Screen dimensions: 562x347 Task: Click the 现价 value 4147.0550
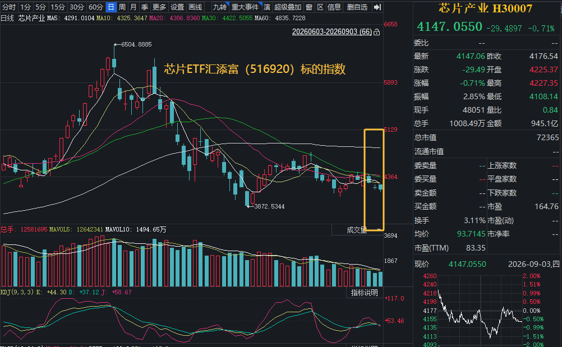[467, 264]
